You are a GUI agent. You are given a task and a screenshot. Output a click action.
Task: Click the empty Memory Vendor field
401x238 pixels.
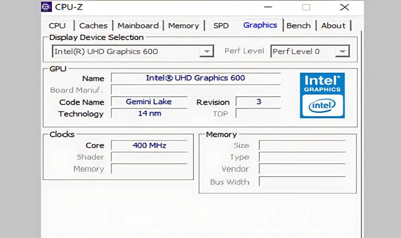coord(302,169)
